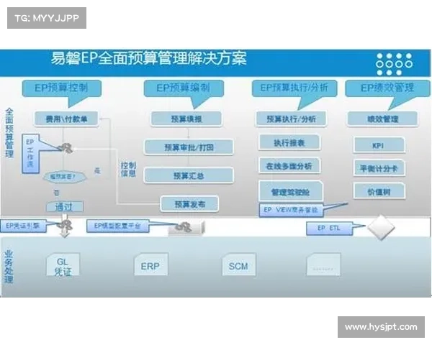Click the 是 branch label
This screenshot has height=345, width=432.
pyautogui.click(x=97, y=171)
